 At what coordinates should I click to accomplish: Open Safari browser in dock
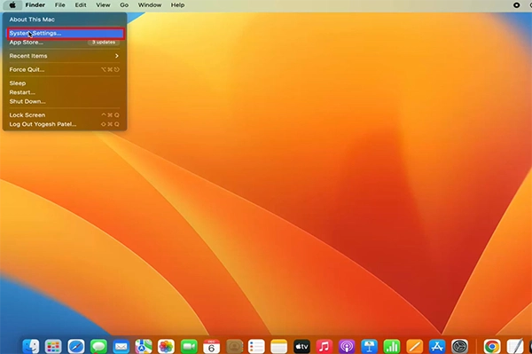tap(76, 347)
